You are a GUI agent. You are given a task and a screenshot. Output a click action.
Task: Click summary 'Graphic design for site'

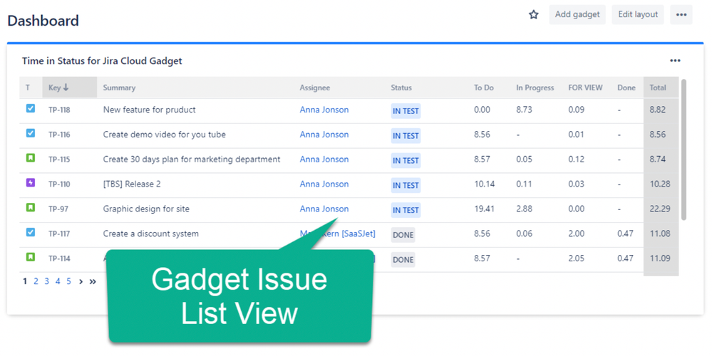[x=146, y=209]
